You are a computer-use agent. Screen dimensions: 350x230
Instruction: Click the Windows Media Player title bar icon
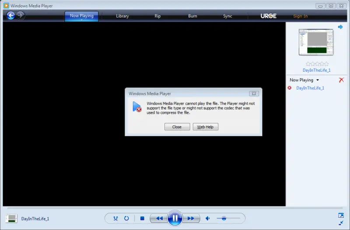(x=6, y=6)
